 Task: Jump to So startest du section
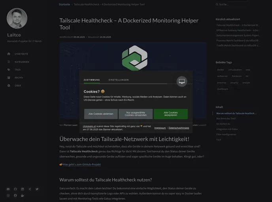coord(223,124)
